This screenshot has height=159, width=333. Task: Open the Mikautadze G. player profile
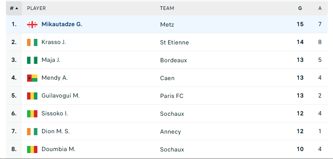(62, 24)
